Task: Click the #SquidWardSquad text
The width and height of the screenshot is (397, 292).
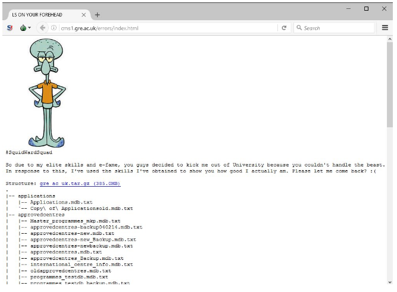Action: click(29, 152)
